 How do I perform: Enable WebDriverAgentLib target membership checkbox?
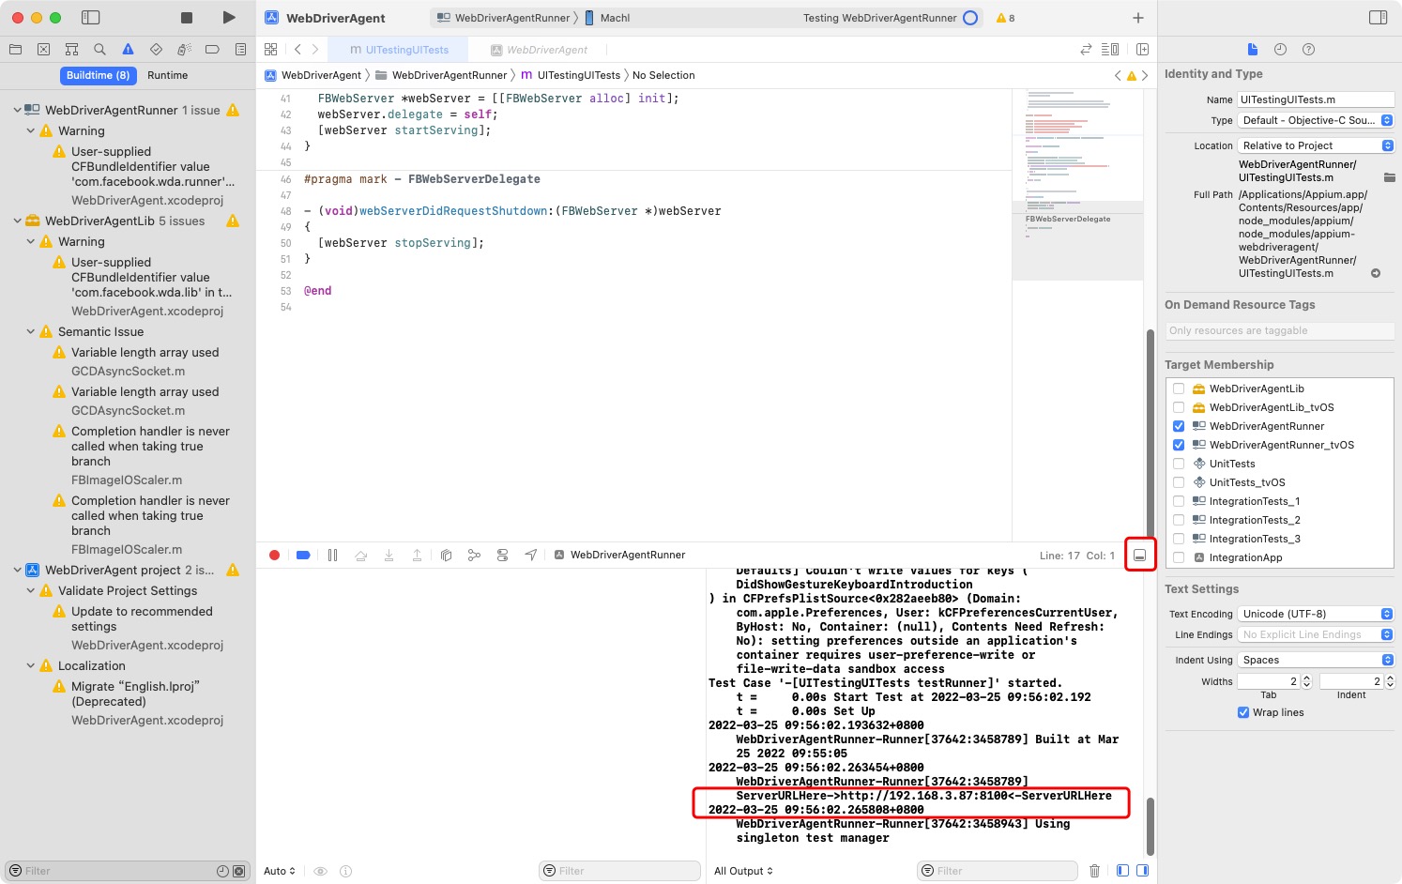coord(1179,389)
